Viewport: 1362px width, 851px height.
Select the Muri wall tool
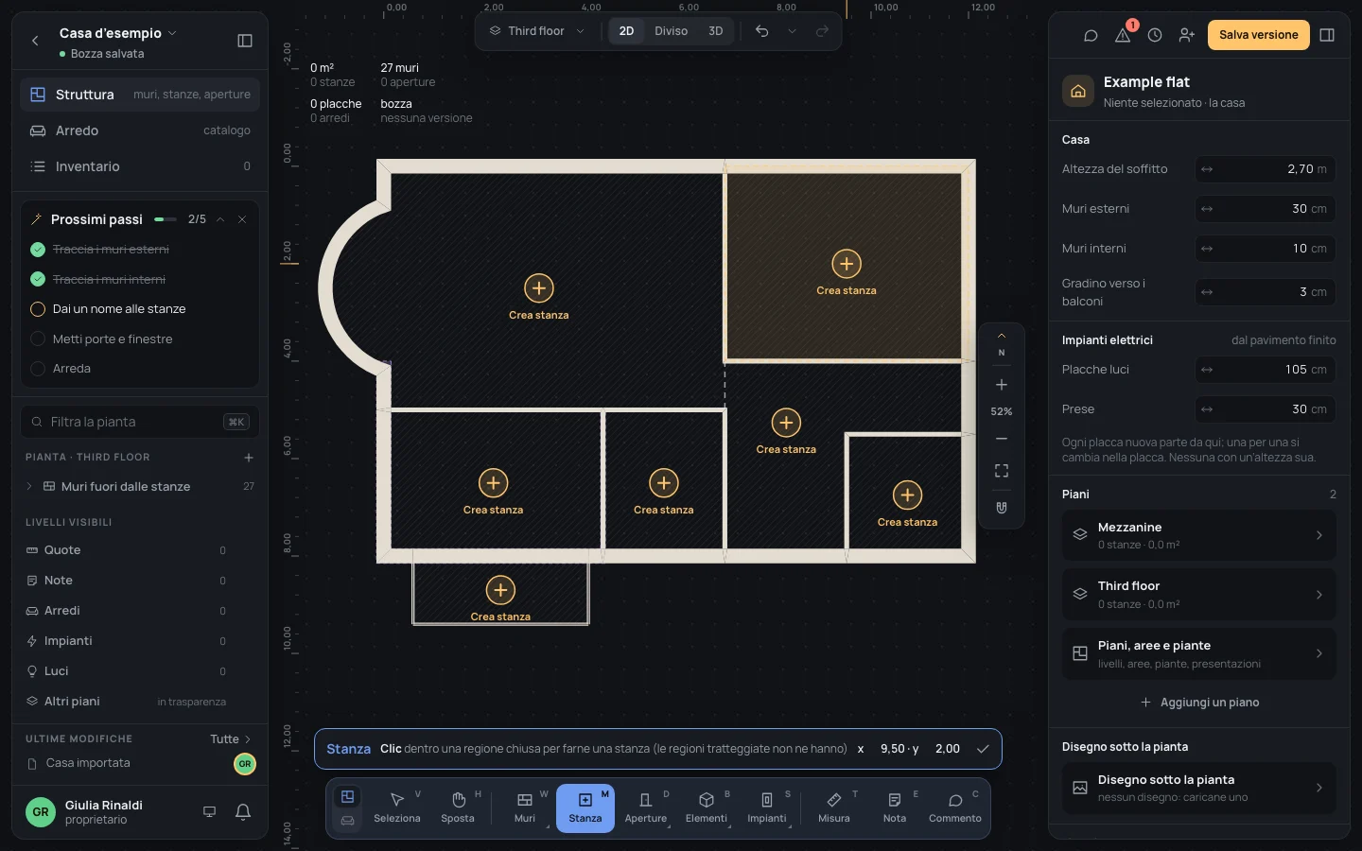click(x=525, y=808)
